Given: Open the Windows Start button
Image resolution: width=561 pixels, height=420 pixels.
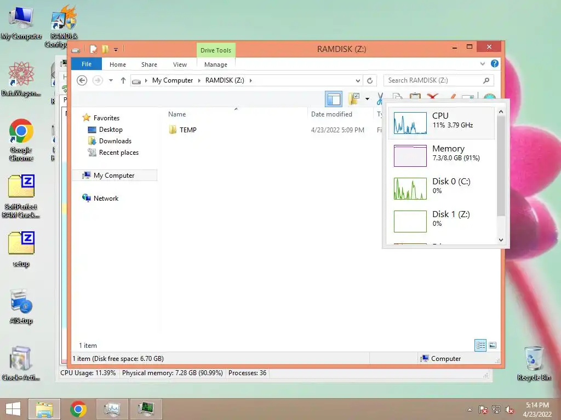Looking at the screenshot, I should click(x=13, y=409).
